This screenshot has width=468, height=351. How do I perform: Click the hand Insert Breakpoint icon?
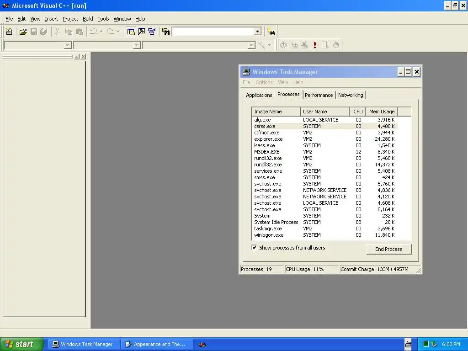(336, 45)
